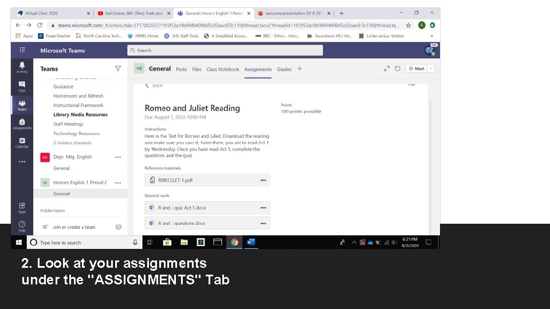
Task: Add a new tab with plus icon
Action: (x=300, y=69)
